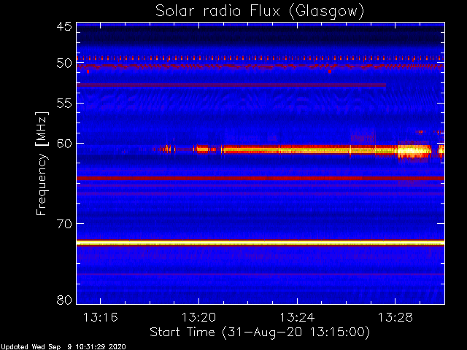This screenshot has width=467, height=350.
Task: Click the solid red band near 64 MHz
Action: pos(260,178)
